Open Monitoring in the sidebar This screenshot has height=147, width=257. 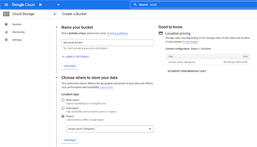pos(19,32)
